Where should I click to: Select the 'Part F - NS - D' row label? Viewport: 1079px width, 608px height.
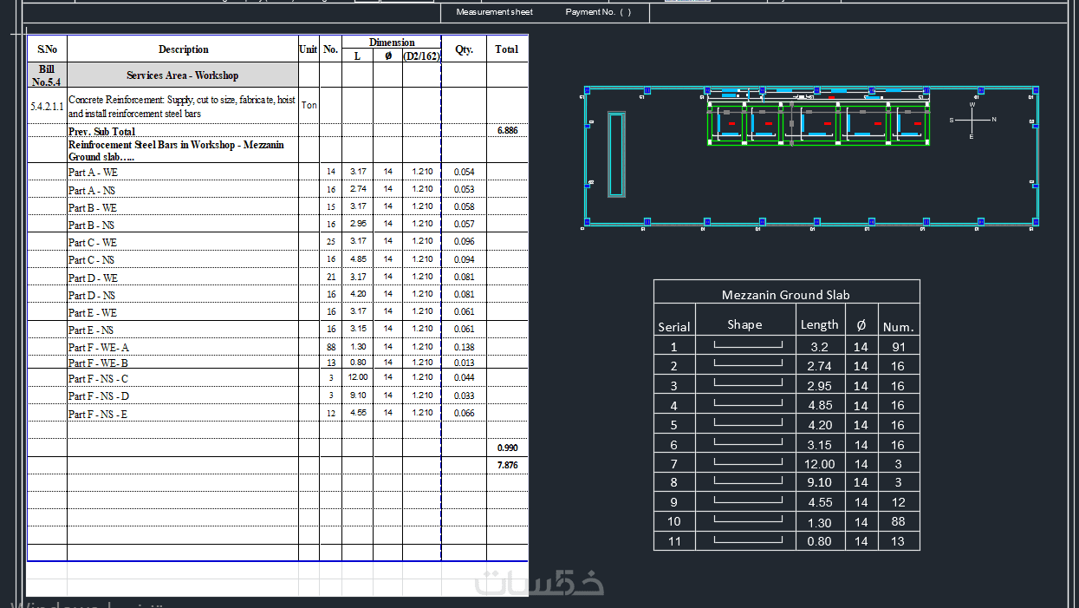coord(99,396)
